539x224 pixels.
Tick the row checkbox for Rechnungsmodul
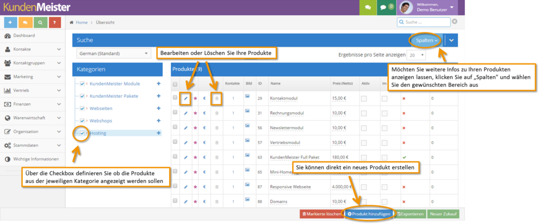coord(175,112)
